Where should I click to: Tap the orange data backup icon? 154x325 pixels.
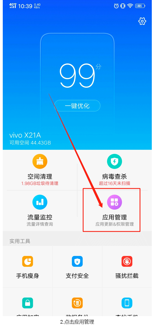[77, 303]
